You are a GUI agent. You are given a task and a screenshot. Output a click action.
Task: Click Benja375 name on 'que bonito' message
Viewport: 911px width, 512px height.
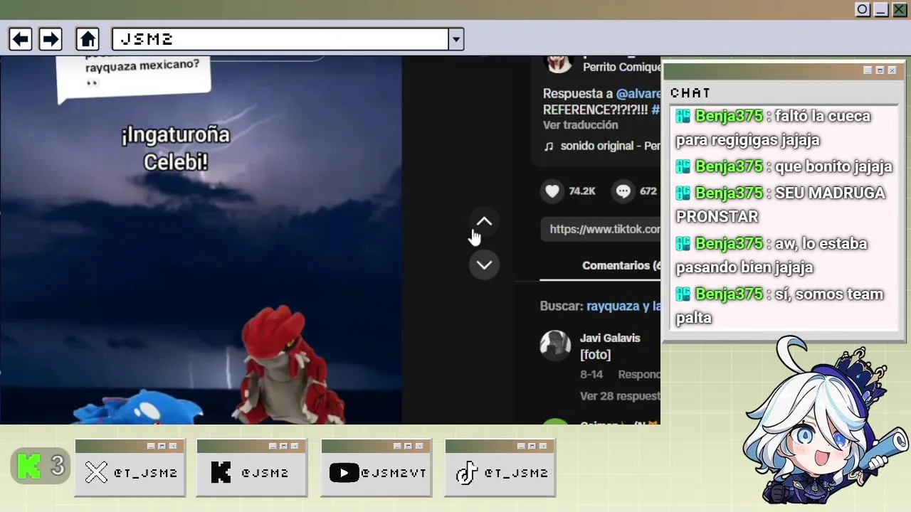pos(728,166)
